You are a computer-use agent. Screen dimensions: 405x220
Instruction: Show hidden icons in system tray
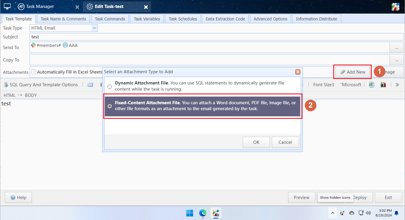coord(332,213)
